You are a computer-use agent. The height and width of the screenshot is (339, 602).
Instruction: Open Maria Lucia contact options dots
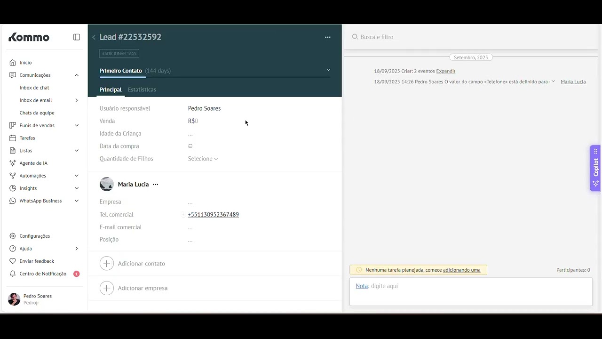click(156, 185)
